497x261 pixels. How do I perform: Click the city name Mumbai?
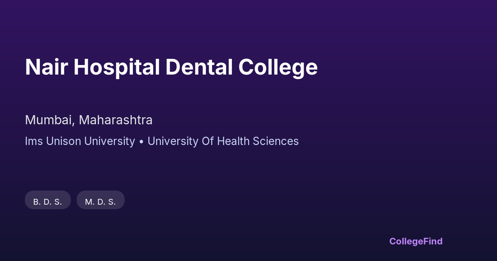click(50, 120)
